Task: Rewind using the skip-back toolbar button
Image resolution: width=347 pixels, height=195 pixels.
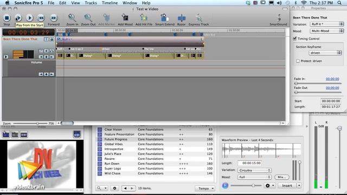Action: click(41, 18)
